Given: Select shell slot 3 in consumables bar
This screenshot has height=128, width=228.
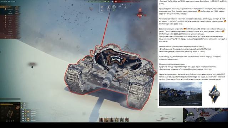Looking at the screenshot, I should pos(112,120).
